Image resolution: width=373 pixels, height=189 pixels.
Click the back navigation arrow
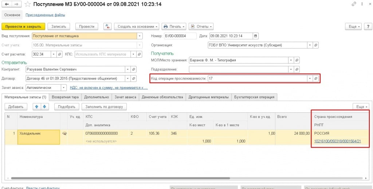(7, 4)
